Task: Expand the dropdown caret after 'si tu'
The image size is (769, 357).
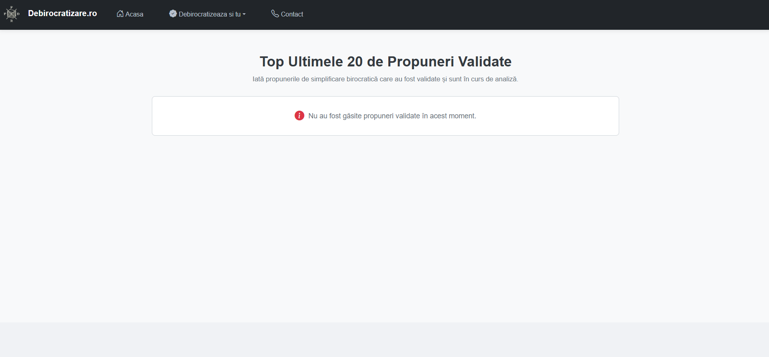Action: [x=244, y=14]
